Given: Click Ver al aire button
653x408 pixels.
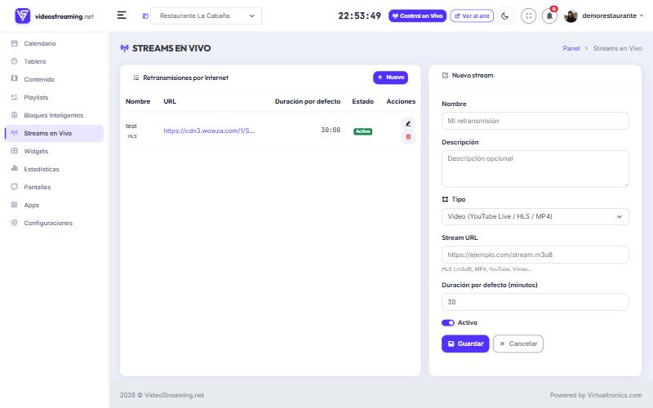Looking at the screenshot, I should point(472,16).
